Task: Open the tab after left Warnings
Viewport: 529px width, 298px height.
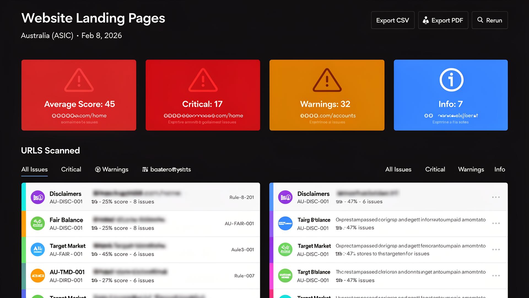Action: click(166, 169)
